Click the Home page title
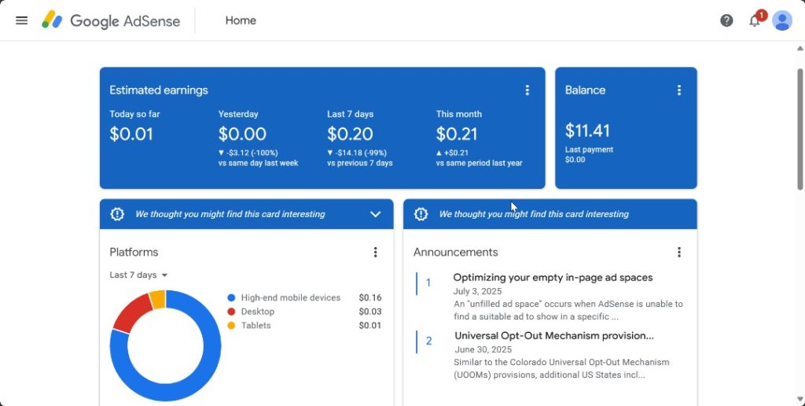Viewport: 805px width, 406px height. click(x=241, y=20)
